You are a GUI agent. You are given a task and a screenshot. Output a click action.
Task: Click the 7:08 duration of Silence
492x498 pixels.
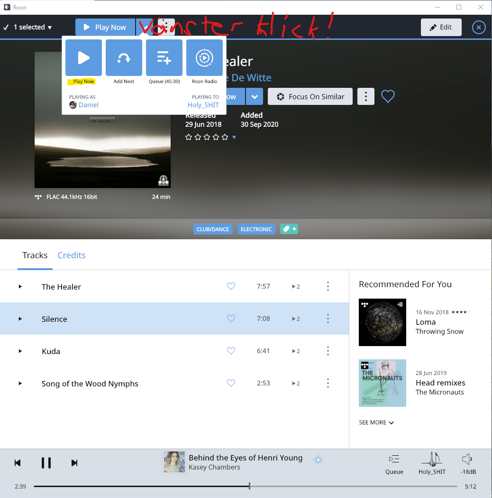click(264, 319)
